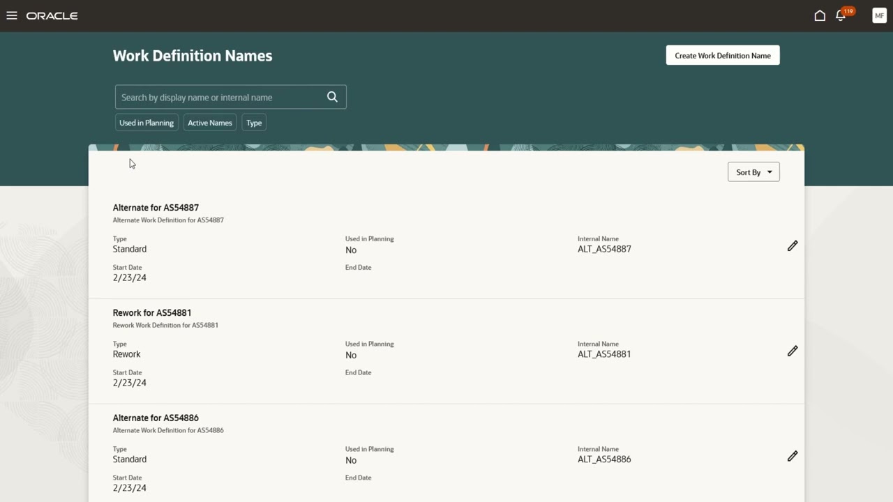The height and width of the screenshot is (502, 893).
Task: Click Used in Planning No for AS54886
Action: (x=351, y=460)
